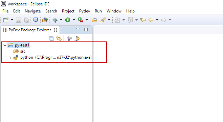Expand the python interpreter node

10,58
